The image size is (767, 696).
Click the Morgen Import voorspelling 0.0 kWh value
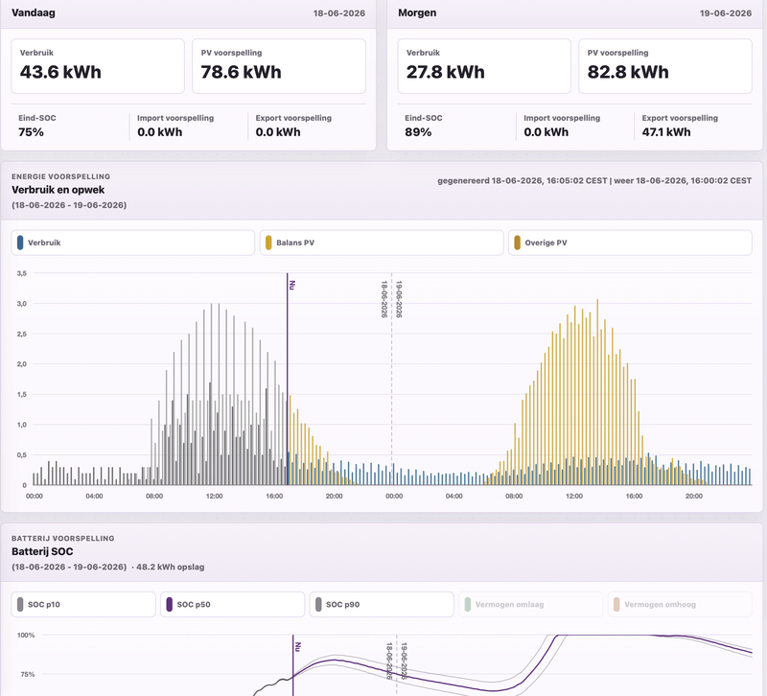(546, 132)
